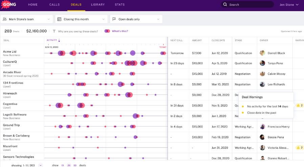Click the Owner column header

(264, 40)
